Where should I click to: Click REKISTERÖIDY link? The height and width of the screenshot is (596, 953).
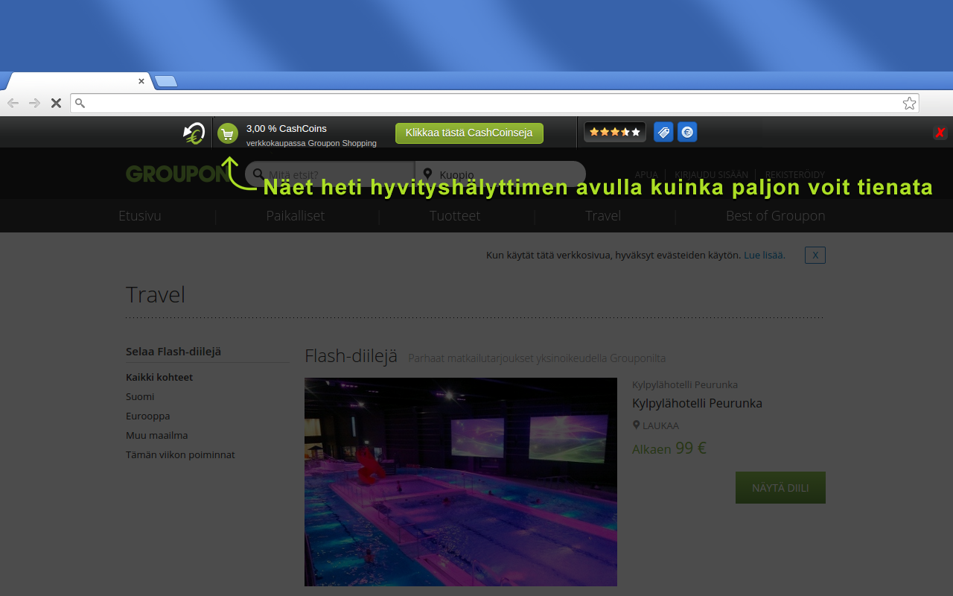pos(795,174)
